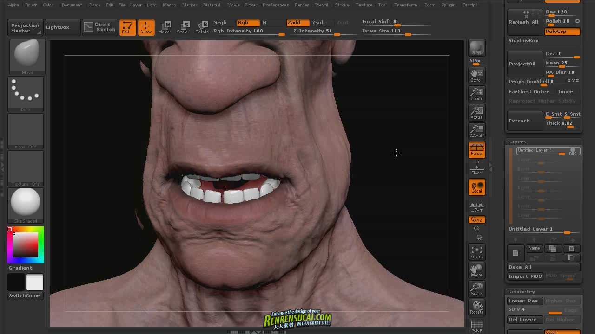
Task: Open the SkinShade4 material selector
Action: [x=26, y=205]
